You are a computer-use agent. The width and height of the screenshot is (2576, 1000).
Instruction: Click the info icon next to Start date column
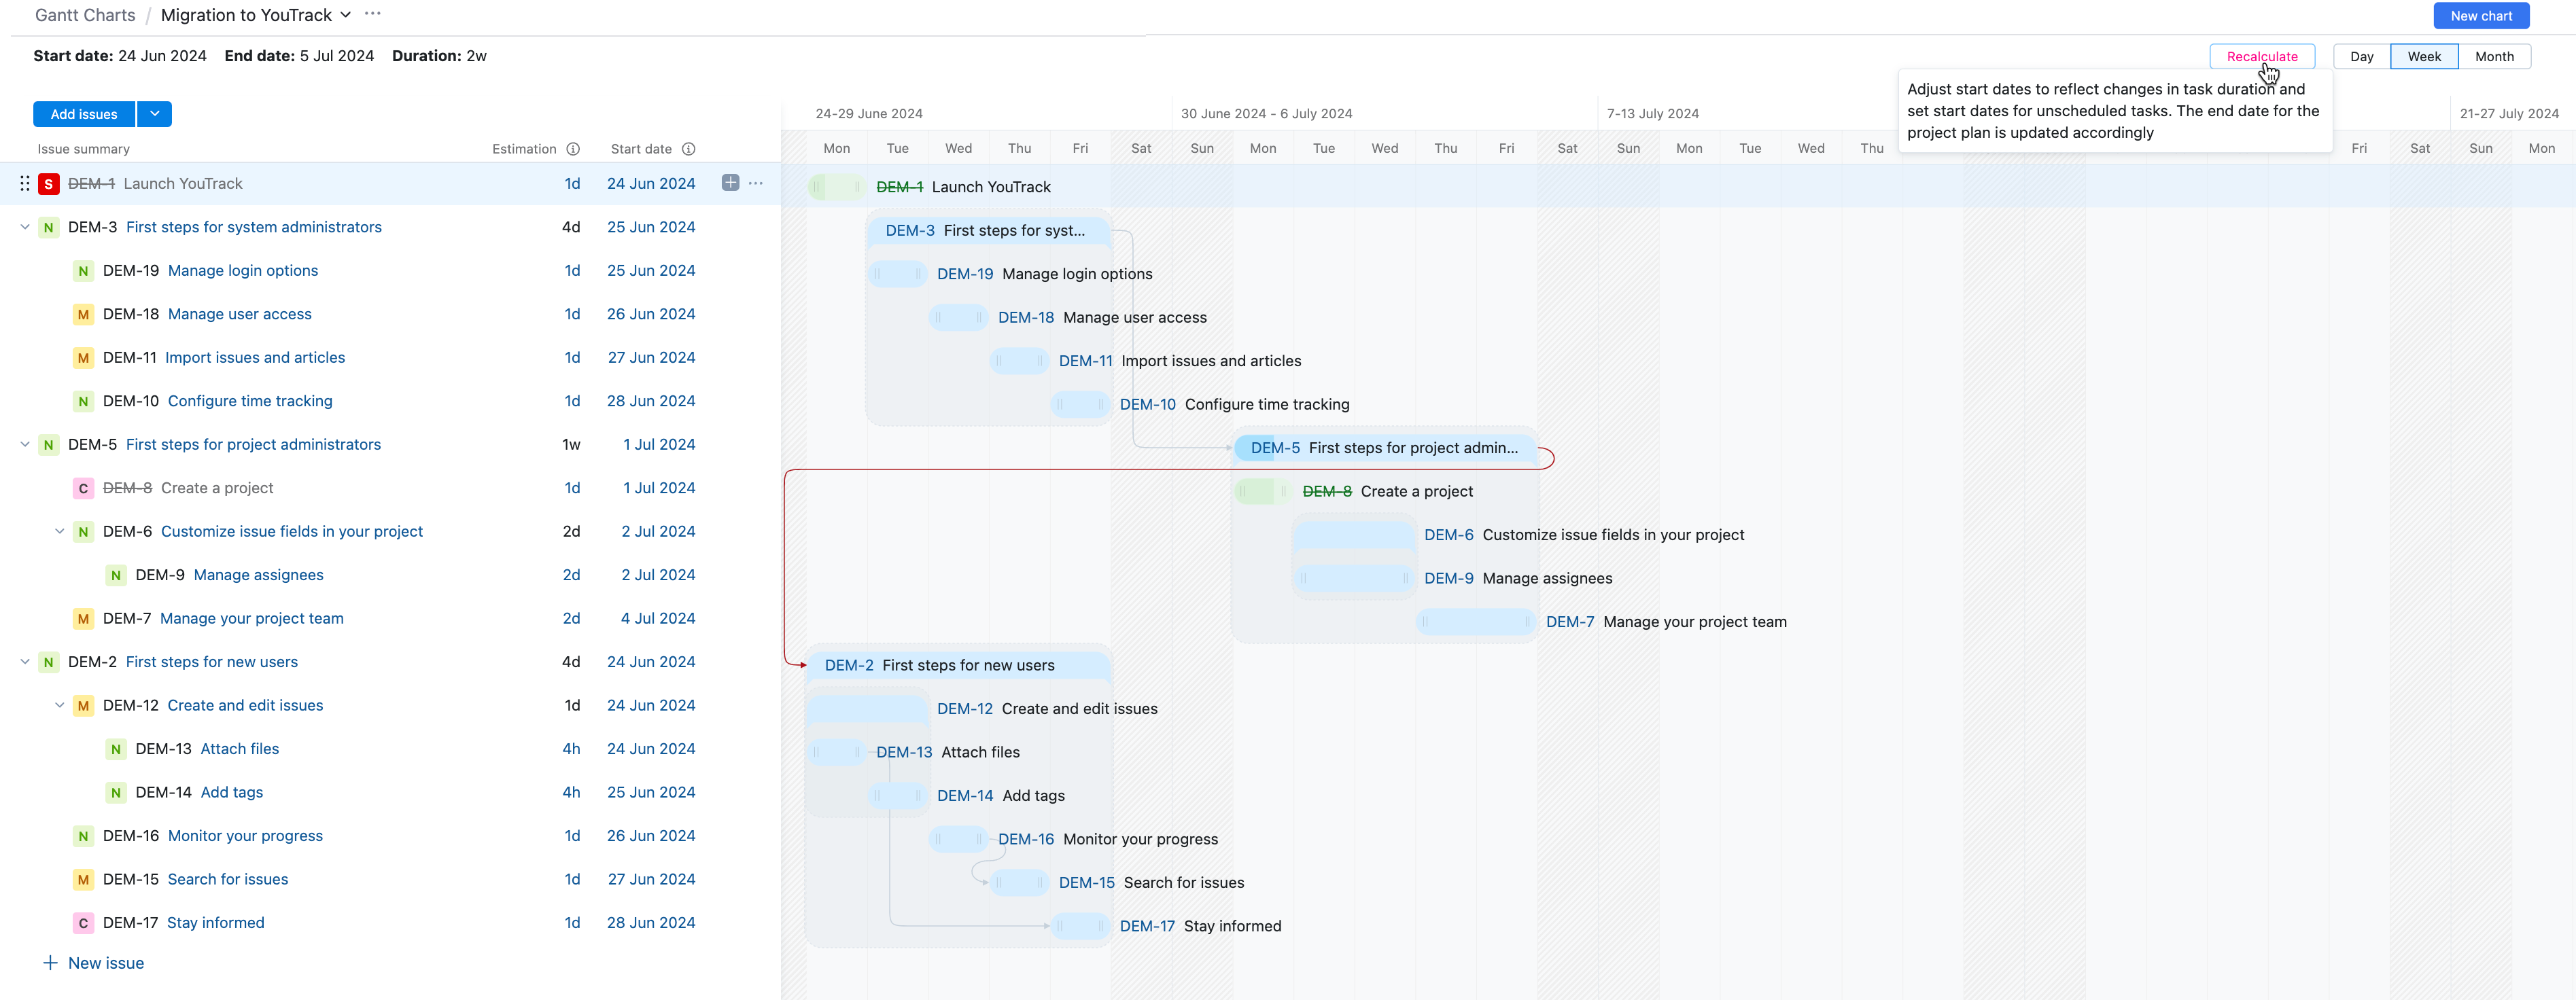[x=689, y=148]
